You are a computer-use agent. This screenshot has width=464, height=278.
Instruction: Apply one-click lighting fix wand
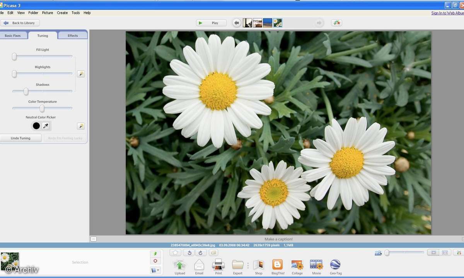[x=81, y=74]
